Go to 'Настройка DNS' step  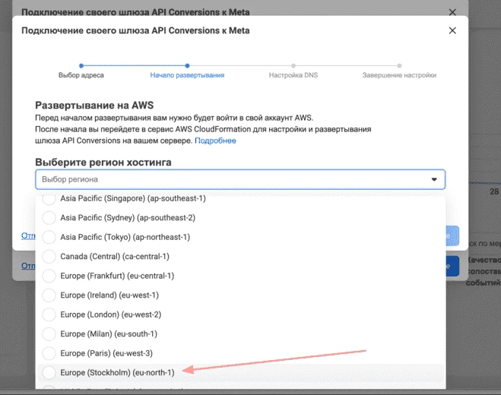tap(293, 75)
